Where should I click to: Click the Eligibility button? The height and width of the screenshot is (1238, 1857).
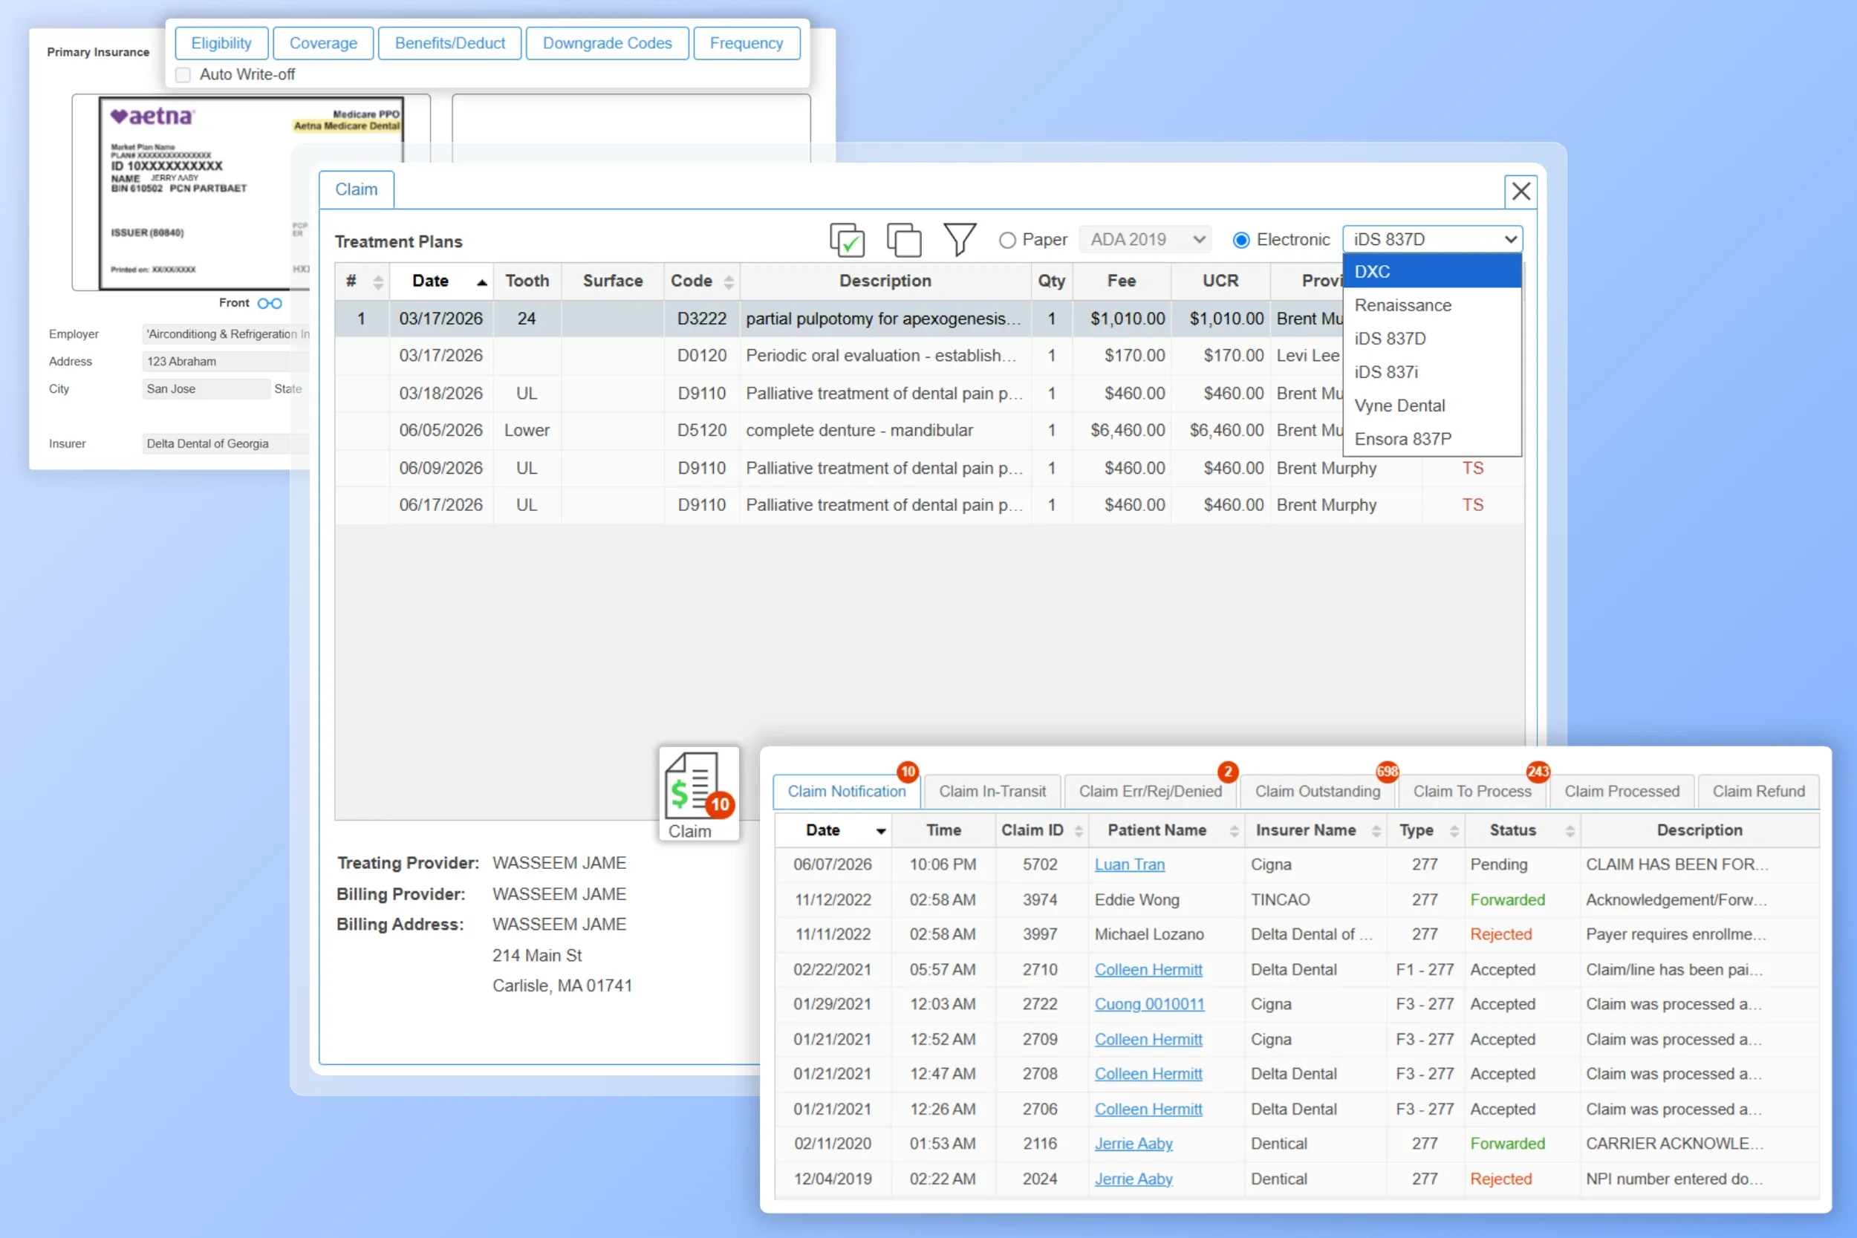(221, 43)
